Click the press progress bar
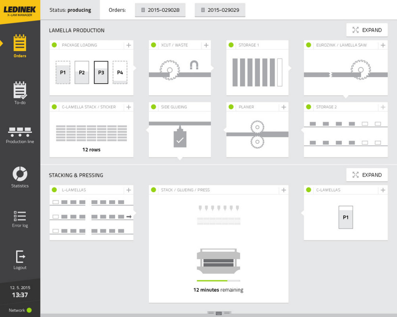397x317 pixels. pos(218,281)
